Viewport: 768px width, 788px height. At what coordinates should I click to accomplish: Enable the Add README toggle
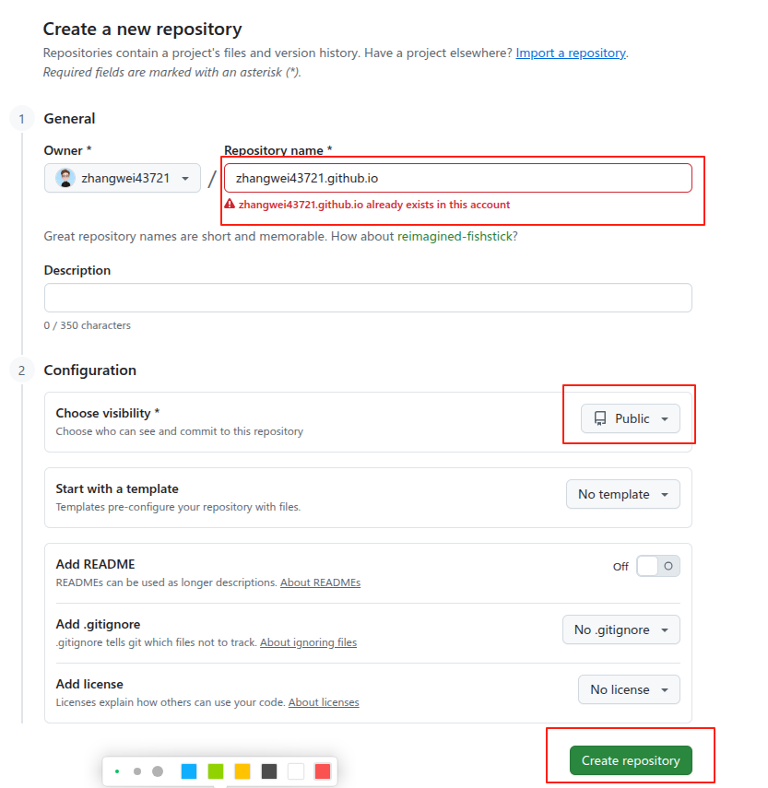tap(657, 566)
